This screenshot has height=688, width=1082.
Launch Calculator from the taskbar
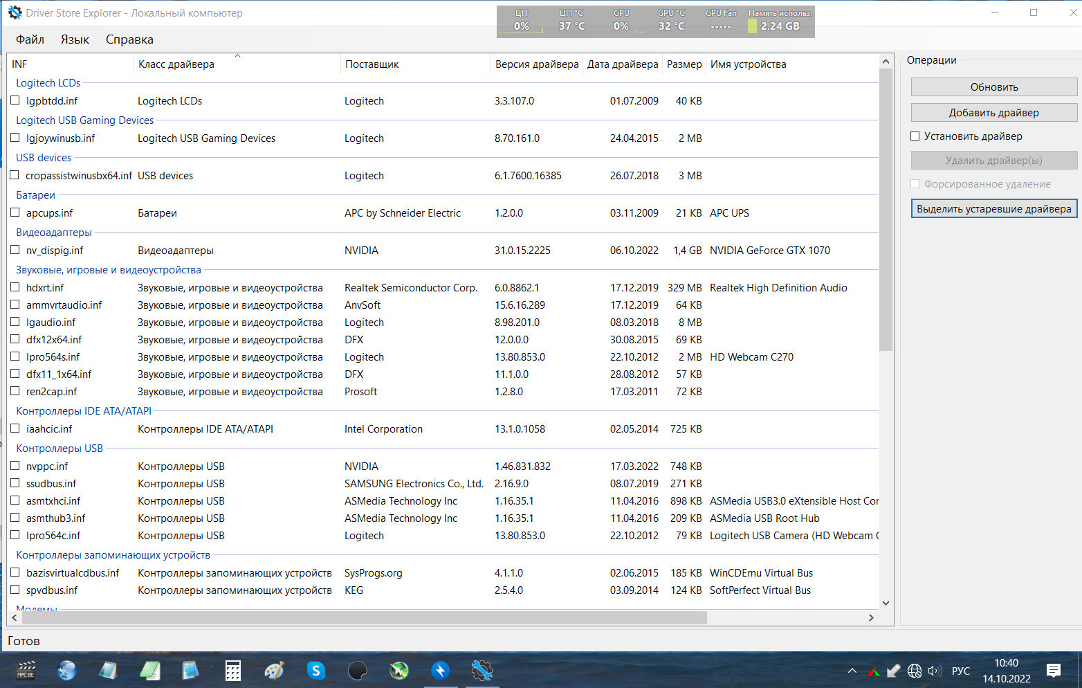click(233, 670)
